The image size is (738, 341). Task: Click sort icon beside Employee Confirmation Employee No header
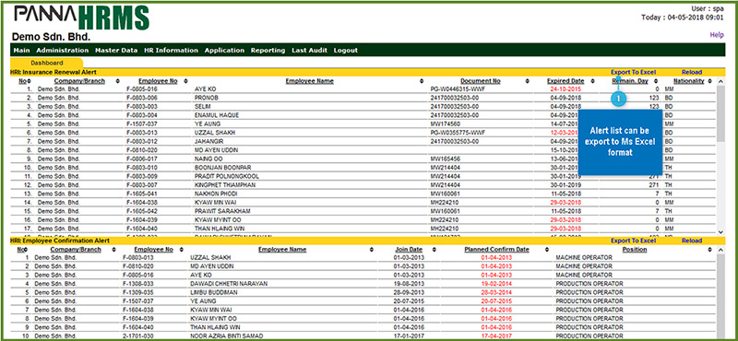[182, 249]
